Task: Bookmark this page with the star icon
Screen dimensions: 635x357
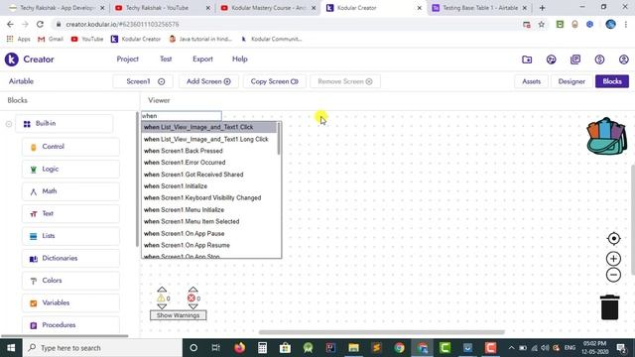Action: click(x=541, y=24)
